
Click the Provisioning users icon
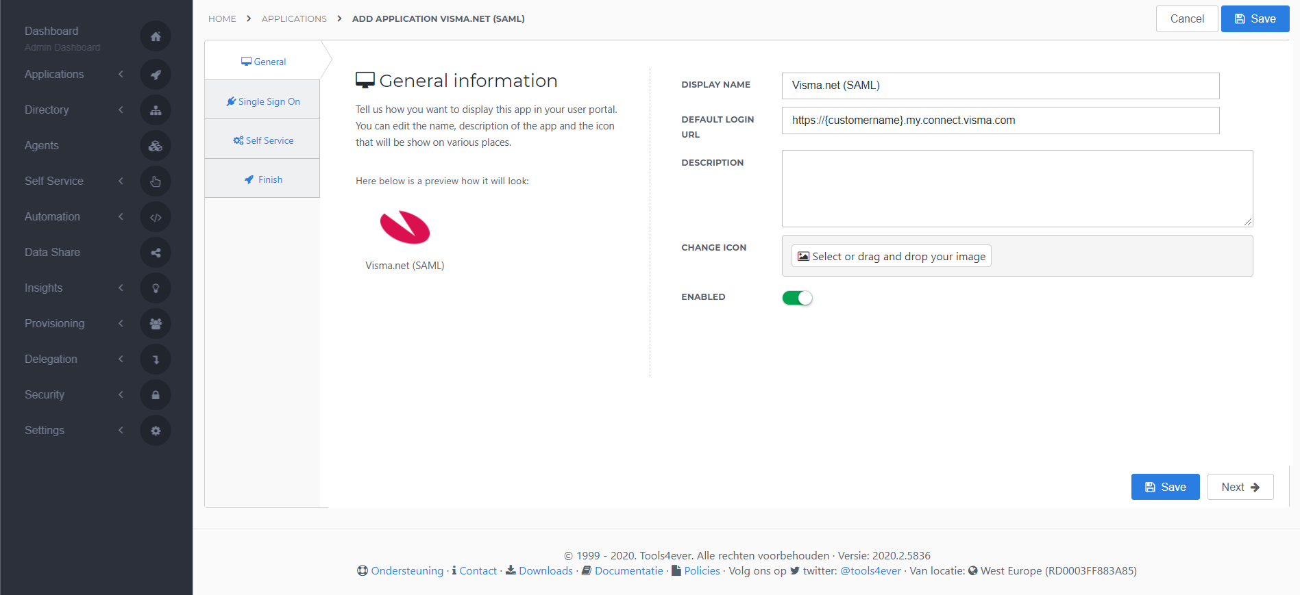156,324
